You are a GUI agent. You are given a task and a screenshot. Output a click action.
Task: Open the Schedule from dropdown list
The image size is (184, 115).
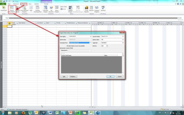click(x=91, y=43)
